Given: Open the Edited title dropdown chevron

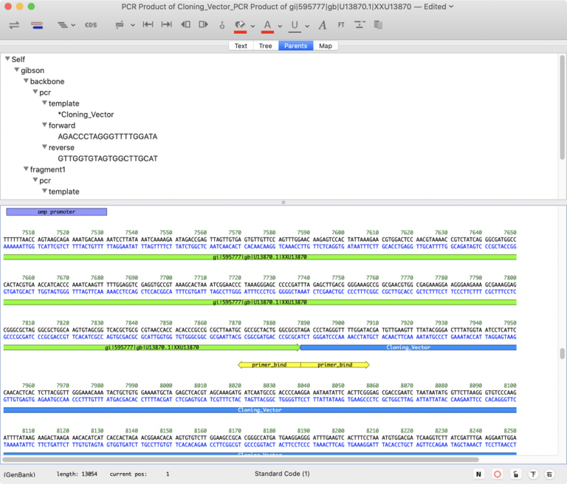Looking at the screenshot, I should pos(451,7).
